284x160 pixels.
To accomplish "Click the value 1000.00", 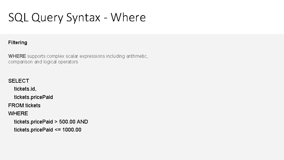I will [x=72, y=130].
